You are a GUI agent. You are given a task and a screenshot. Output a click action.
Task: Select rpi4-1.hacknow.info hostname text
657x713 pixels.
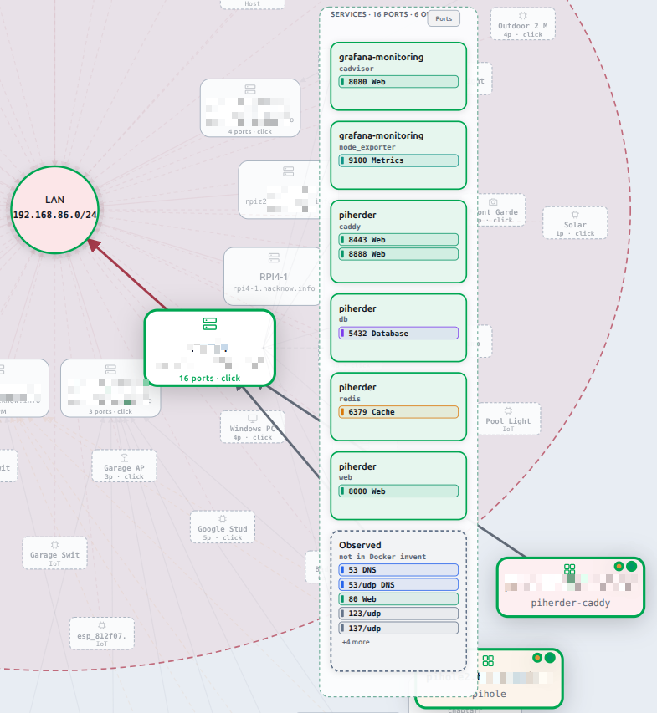point(274,288)
